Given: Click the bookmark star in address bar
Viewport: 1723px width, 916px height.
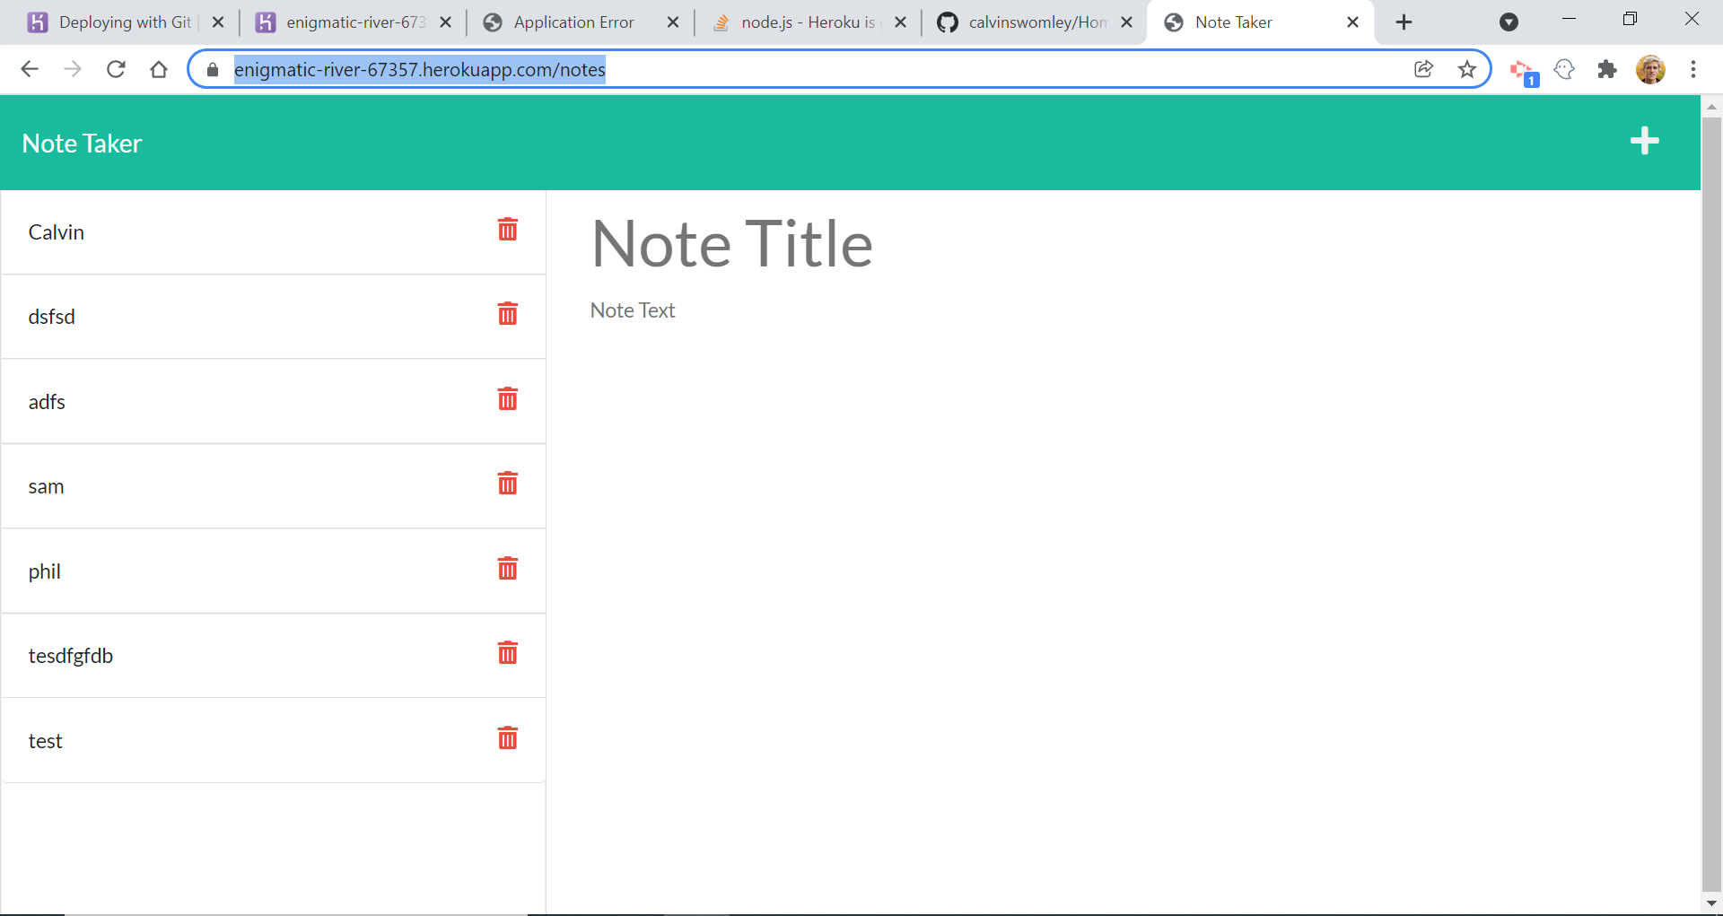Looking at the screenshot, I should click(1468, 69).
